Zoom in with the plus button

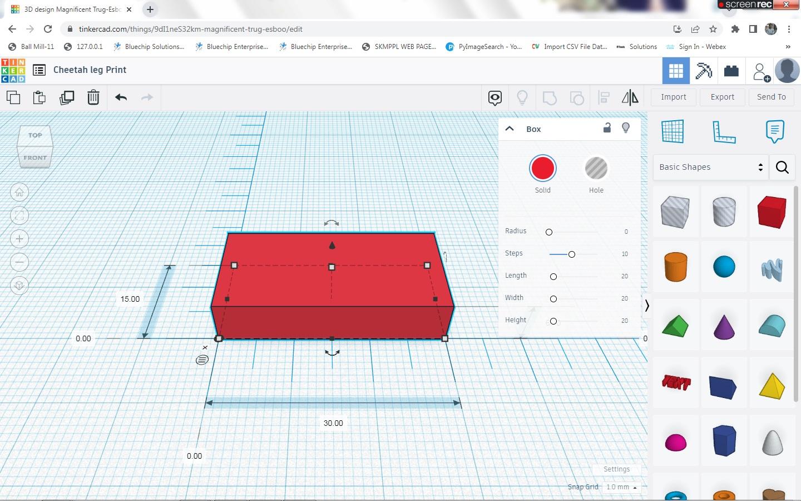click(x=19, y=239)
